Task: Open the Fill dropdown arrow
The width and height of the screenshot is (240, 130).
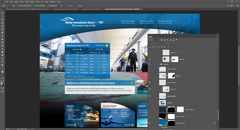Action: coord(176,47)
